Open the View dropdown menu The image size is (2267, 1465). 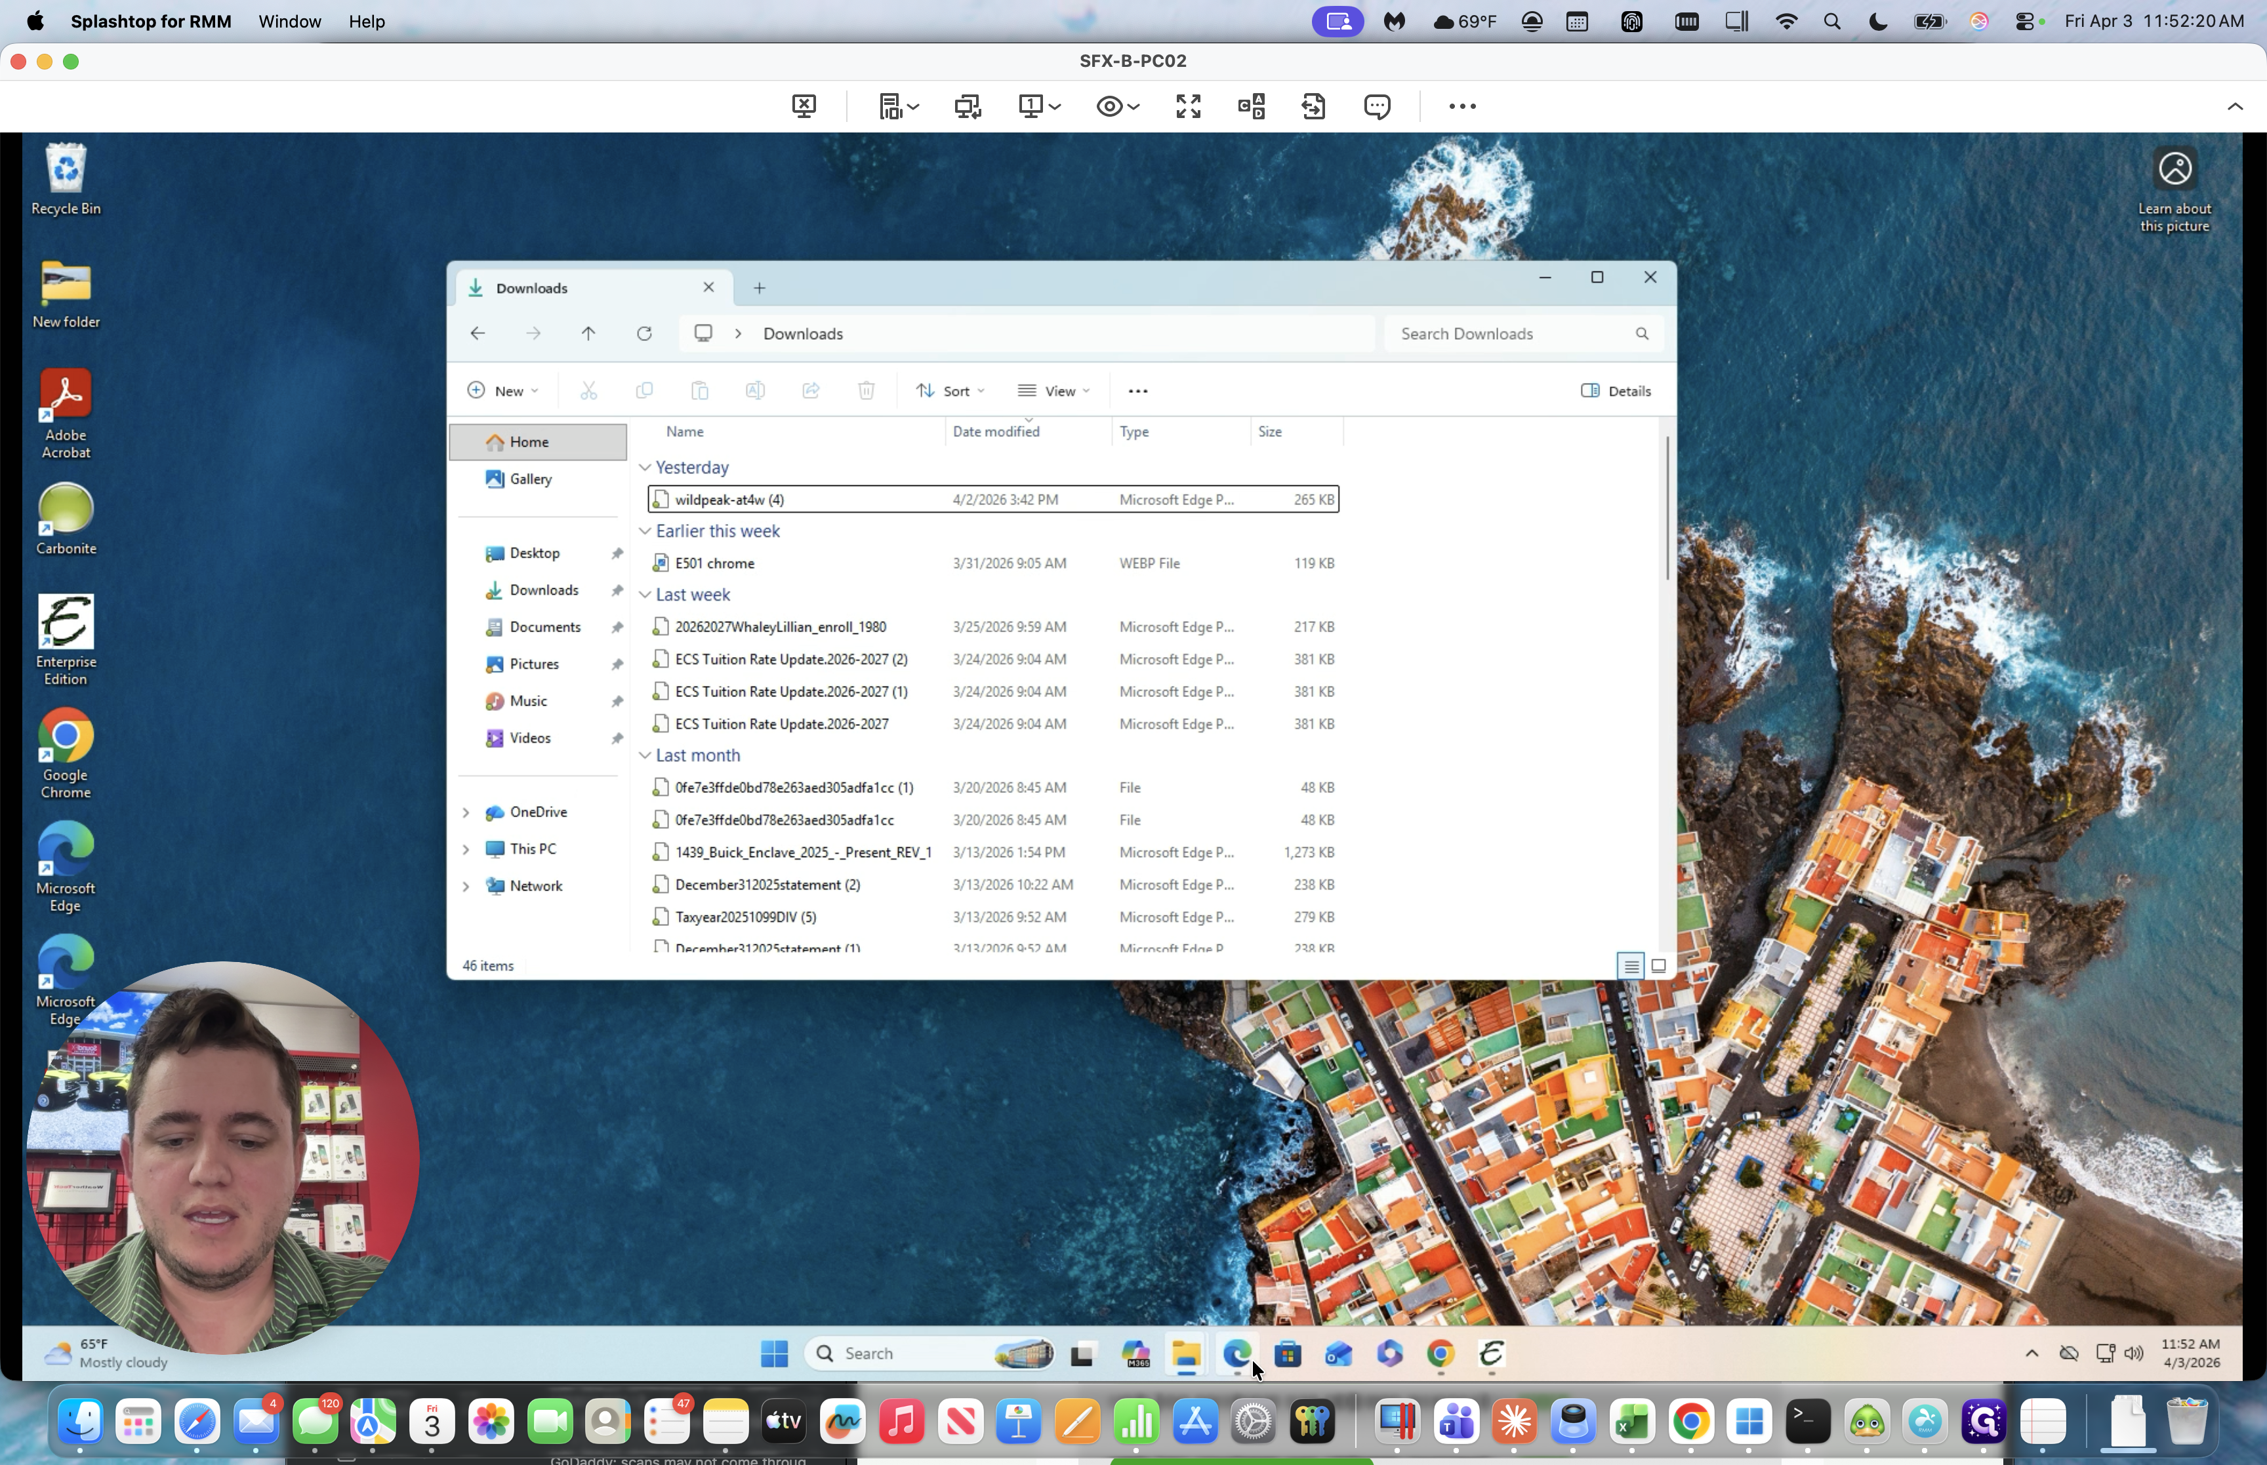coord(1054,391)
